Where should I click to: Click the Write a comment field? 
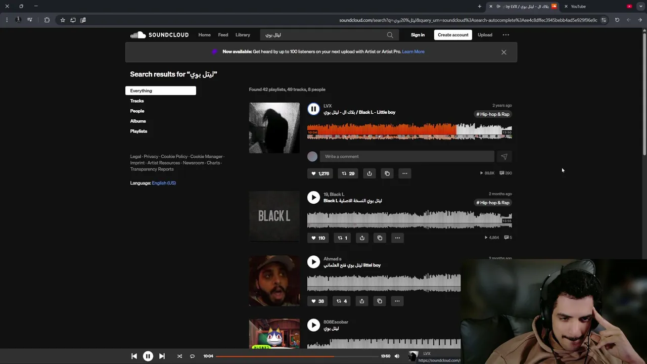pyautogui.click(x=407, y=157)
